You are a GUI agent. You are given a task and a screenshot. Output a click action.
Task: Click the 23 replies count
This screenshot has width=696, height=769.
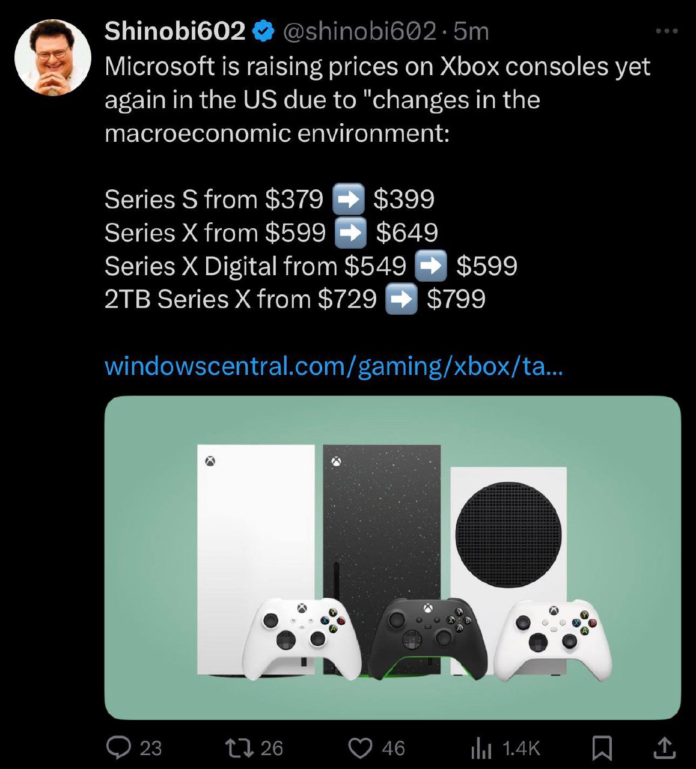pyautogui.click(x=151, y=748)
